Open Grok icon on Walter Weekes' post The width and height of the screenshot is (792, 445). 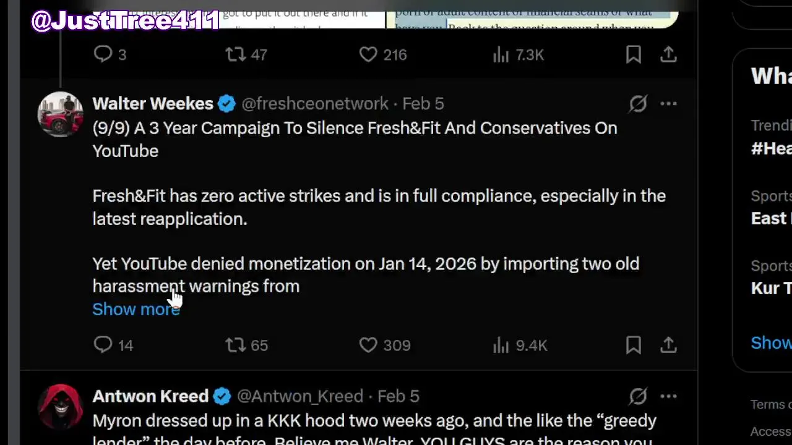tap(638, 103)
